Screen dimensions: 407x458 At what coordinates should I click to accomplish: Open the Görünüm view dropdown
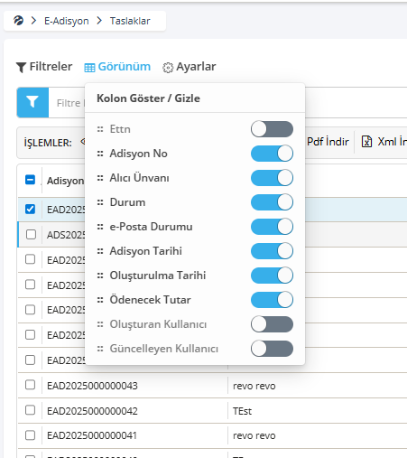[x=117, y=67]
